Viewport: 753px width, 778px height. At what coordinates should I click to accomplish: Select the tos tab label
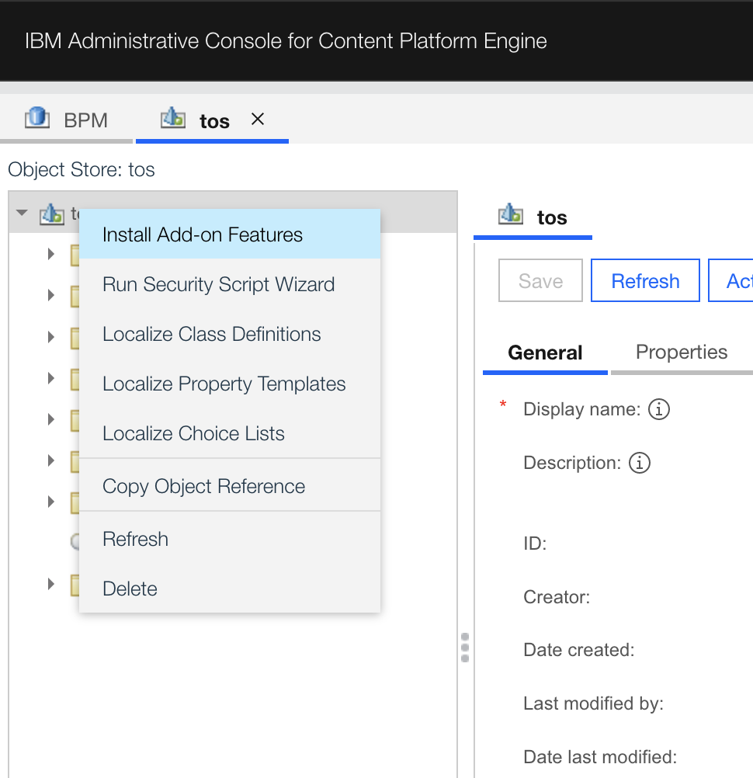pos(214,121)
